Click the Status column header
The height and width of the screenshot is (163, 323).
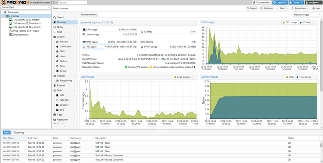click(x=303, y=138)
